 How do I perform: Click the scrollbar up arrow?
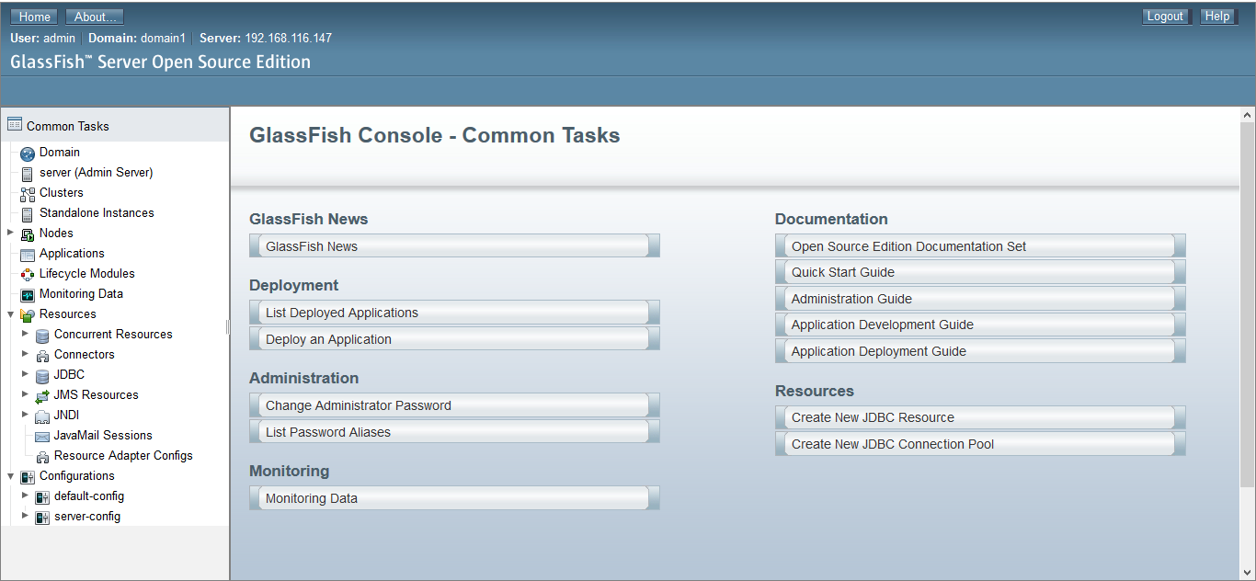click(1248, 115)
